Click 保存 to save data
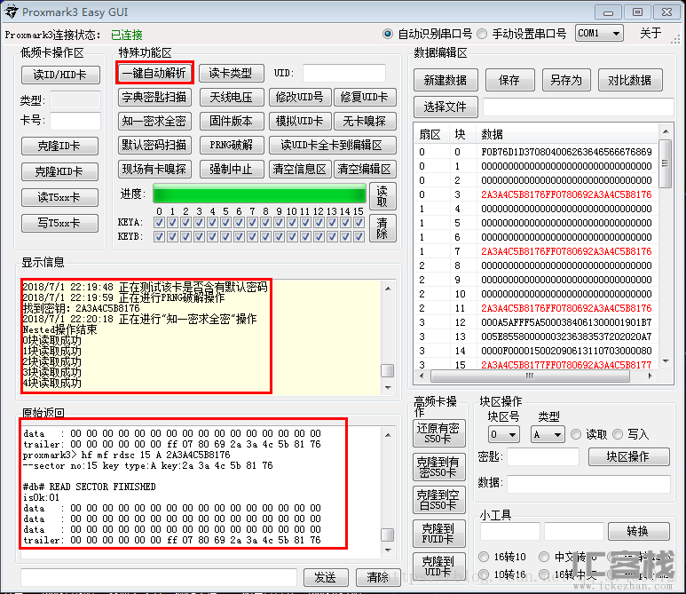The height and width of the screenshot is (594, 686). pos(509,80)
